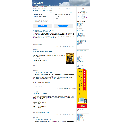Click the blue button in the right advertisement

[x=63, y=26]
